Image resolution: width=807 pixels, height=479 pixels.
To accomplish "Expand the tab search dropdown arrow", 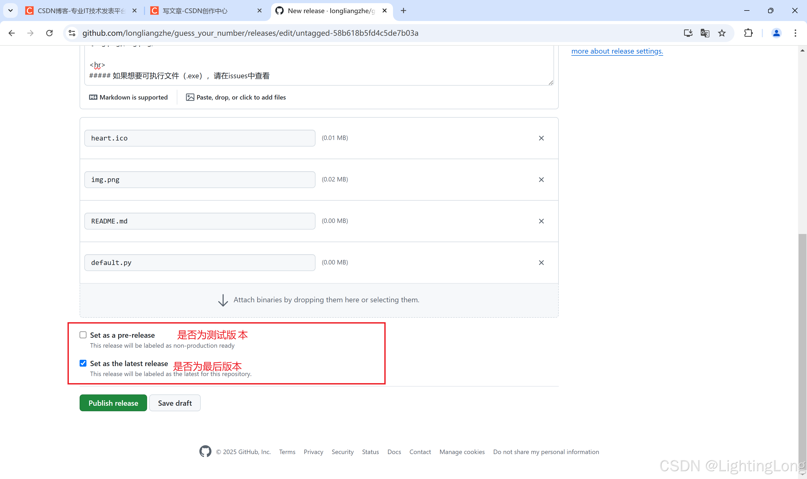I will point(10,11).
